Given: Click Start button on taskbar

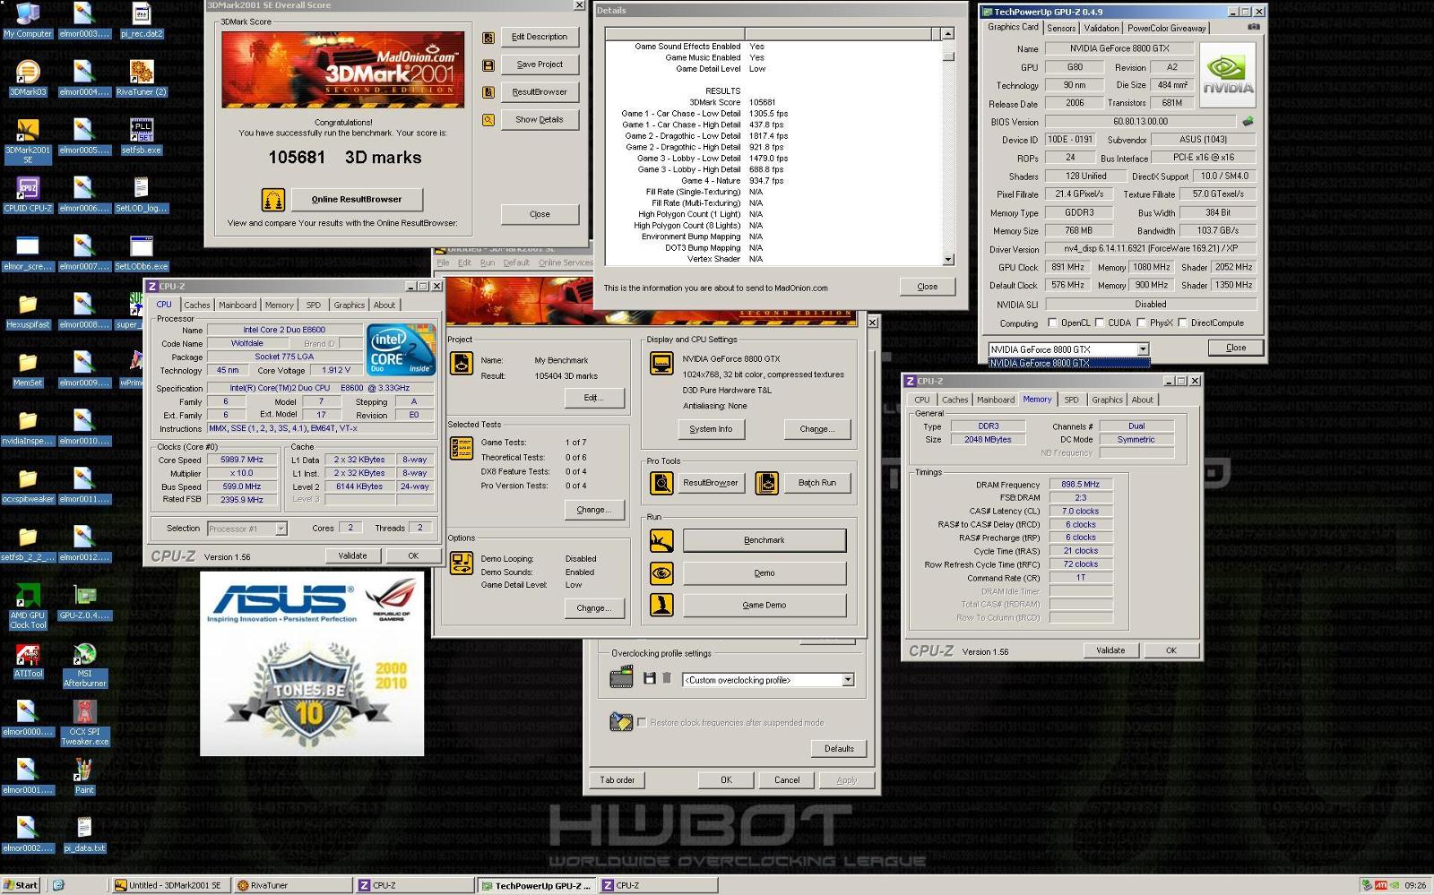Looking at the screenshot, I should click(21, 885).
